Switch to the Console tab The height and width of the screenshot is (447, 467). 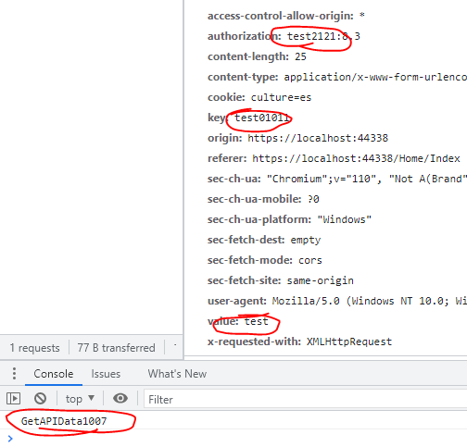pos(54,374)
